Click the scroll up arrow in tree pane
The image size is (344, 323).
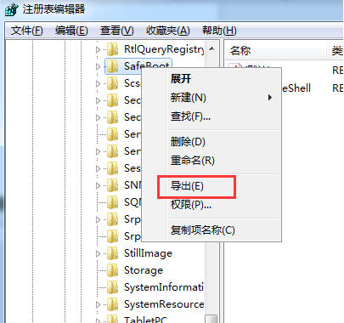coord(211,48)
